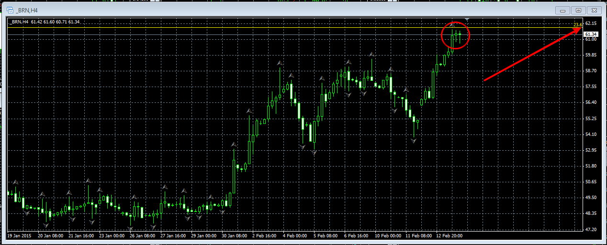607x245 pixels.
Task: Click the 4 Feb 00:00 time label
Action: click(294, 235)
